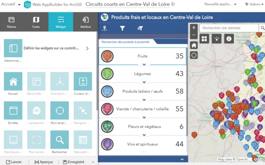This screenshot has width=265, height=165.
Task: Toggle the Barre d'échelle widget
Action: [x=36, y=81]
